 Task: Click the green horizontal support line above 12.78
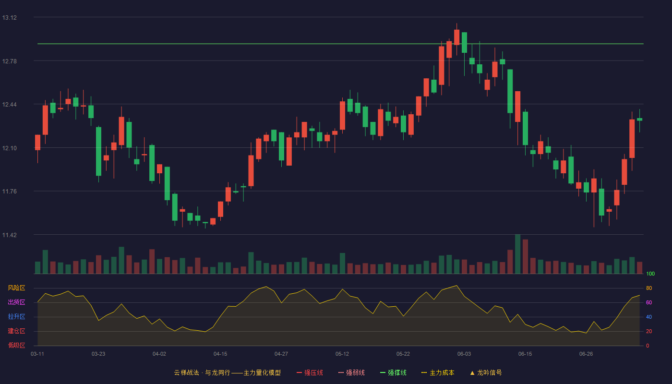coord(340,44)
